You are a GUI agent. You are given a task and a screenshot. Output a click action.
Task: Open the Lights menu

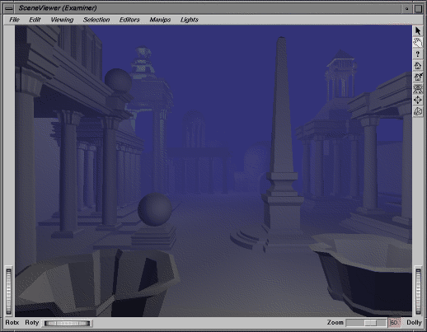tap(190, 20)
